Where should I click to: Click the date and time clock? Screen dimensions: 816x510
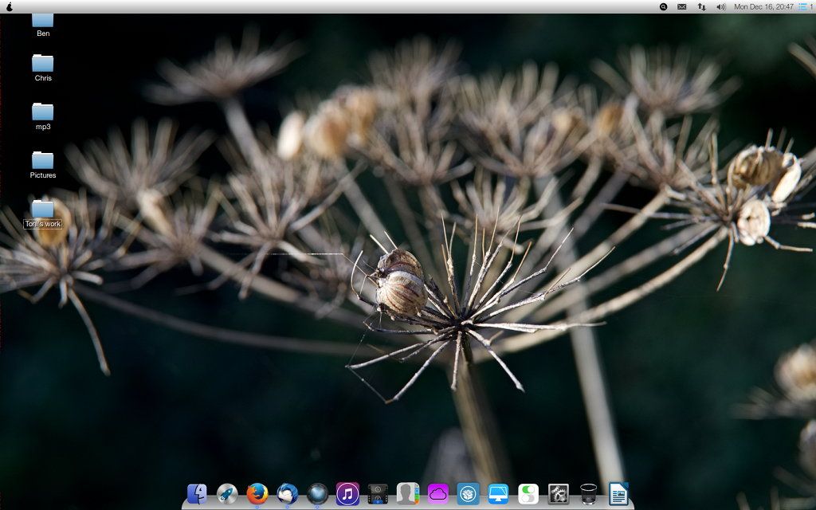click(x=763, y=6)
